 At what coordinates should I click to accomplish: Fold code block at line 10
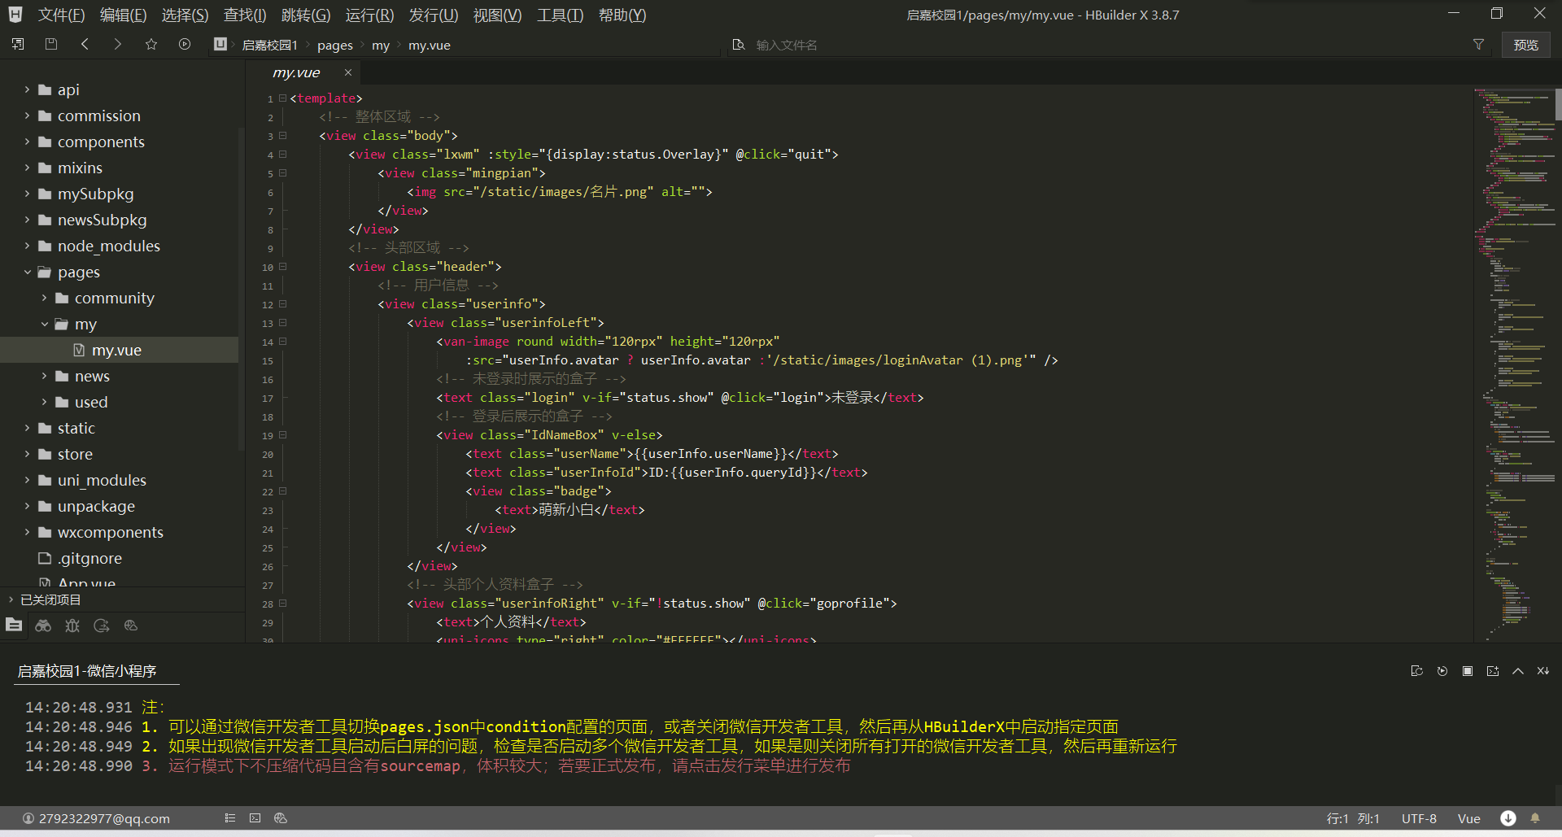tap(283, 266)
